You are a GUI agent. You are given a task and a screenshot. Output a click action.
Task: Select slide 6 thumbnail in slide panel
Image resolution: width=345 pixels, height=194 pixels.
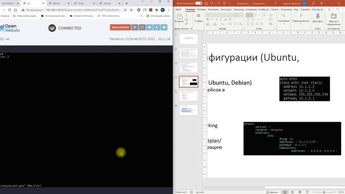tap(189, 110)
